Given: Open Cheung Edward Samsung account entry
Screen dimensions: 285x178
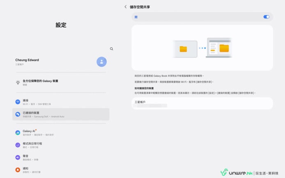Looking at the screenshot, I should click(x=61, y=62).
